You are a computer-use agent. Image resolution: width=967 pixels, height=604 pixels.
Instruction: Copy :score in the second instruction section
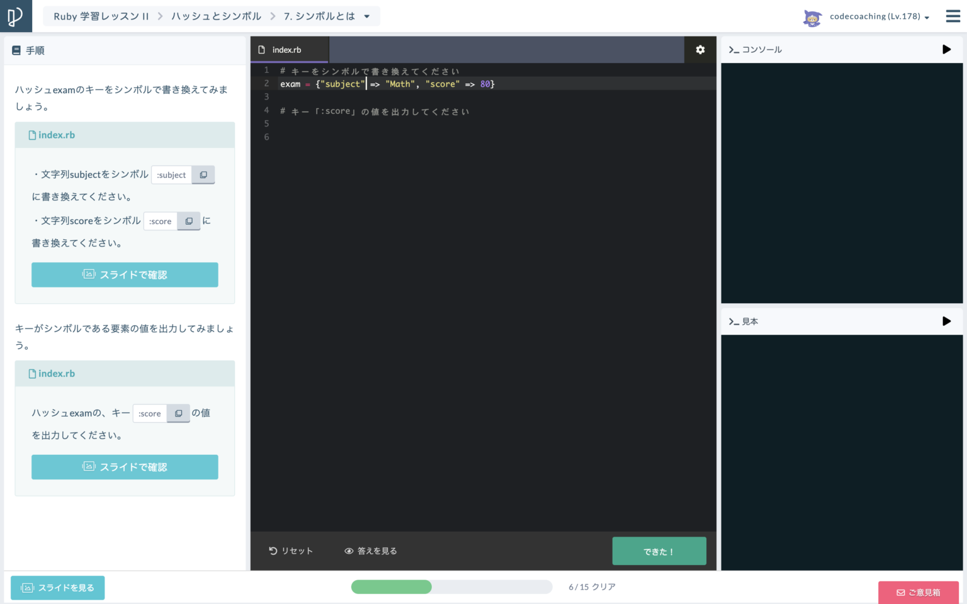coord(178,413)
